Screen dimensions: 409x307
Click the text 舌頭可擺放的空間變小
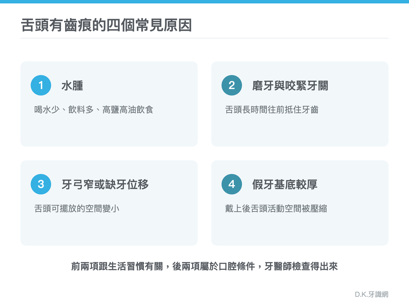pyautogui.click(x=77, y=209)
